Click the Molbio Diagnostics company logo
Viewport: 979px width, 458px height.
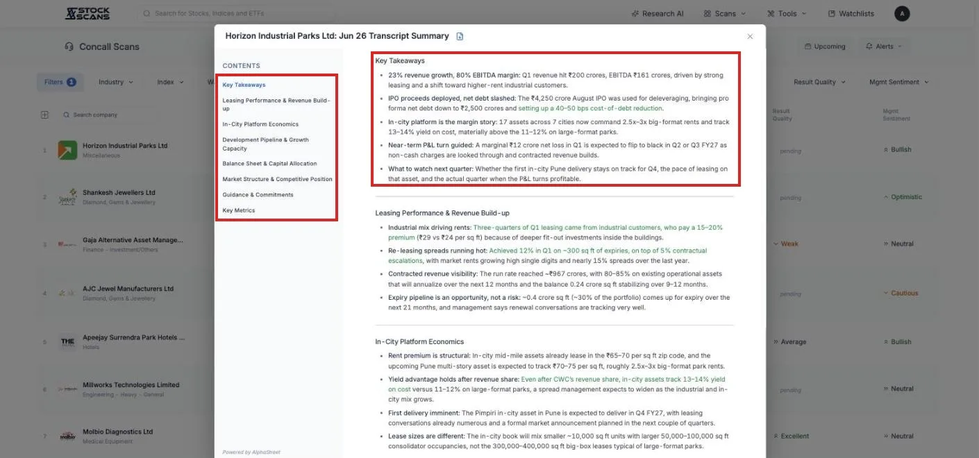coord(67,436)
